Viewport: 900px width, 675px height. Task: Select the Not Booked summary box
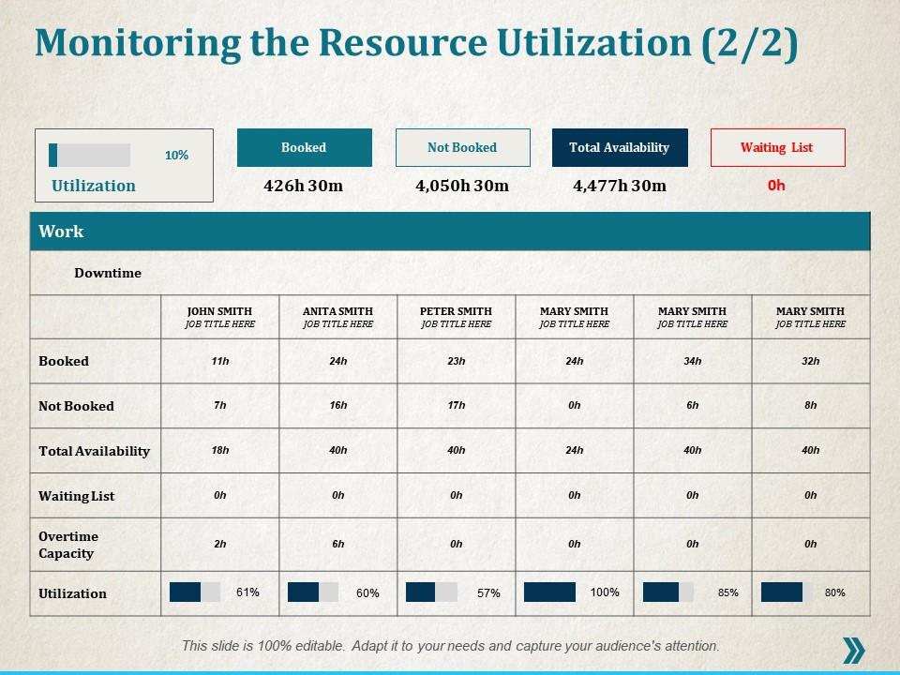click(x=462, y=148)
